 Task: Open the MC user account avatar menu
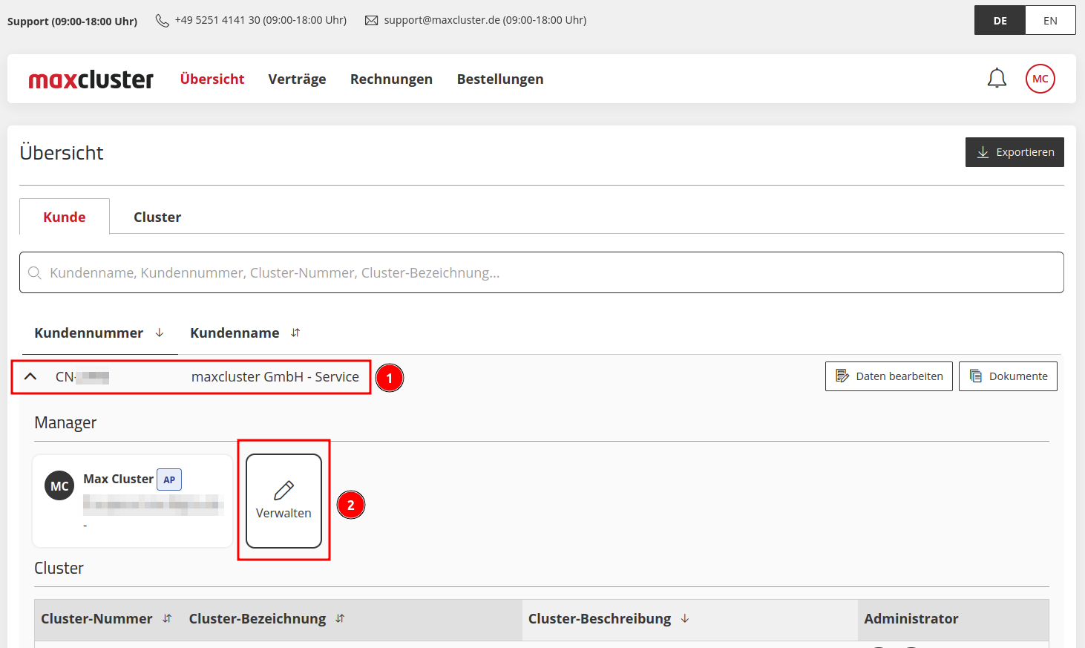pos(1040,79)
